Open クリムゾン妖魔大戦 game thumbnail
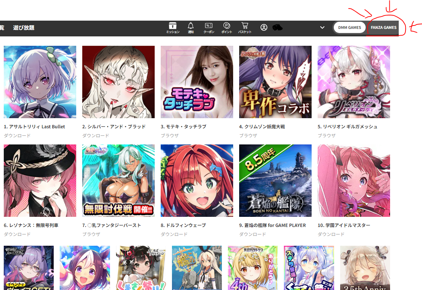Image resolution: width=422 pixels, height=290 pixels. pos(275,82)
